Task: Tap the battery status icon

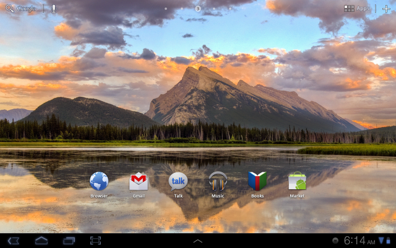Action: click(389, 241)
